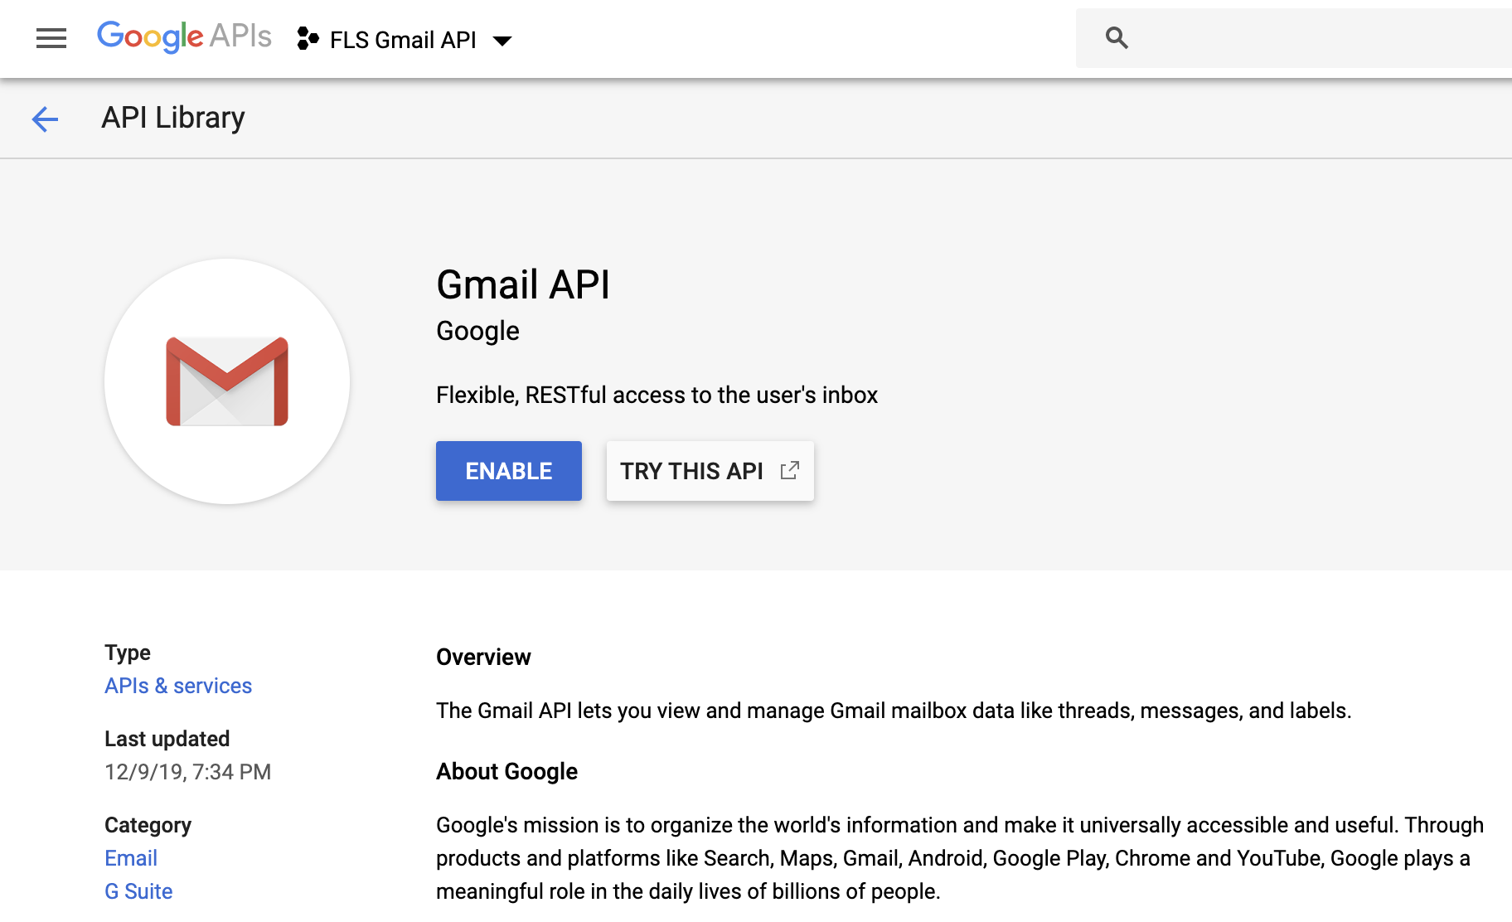This screenshot has width=1512, height=922.
Task: Expand the project selector dropdown arrow
Action: coord(503,40)
